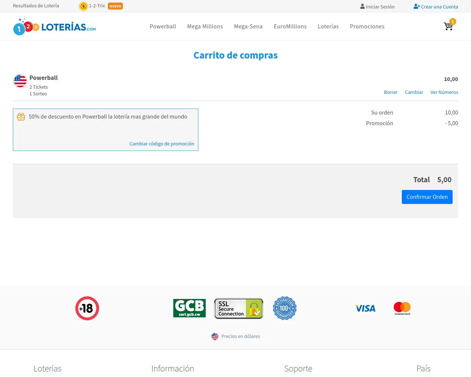This screenshot has height=377, width=471.
Task: Open the Mega Millions menu item
Action: click(205, 27)
